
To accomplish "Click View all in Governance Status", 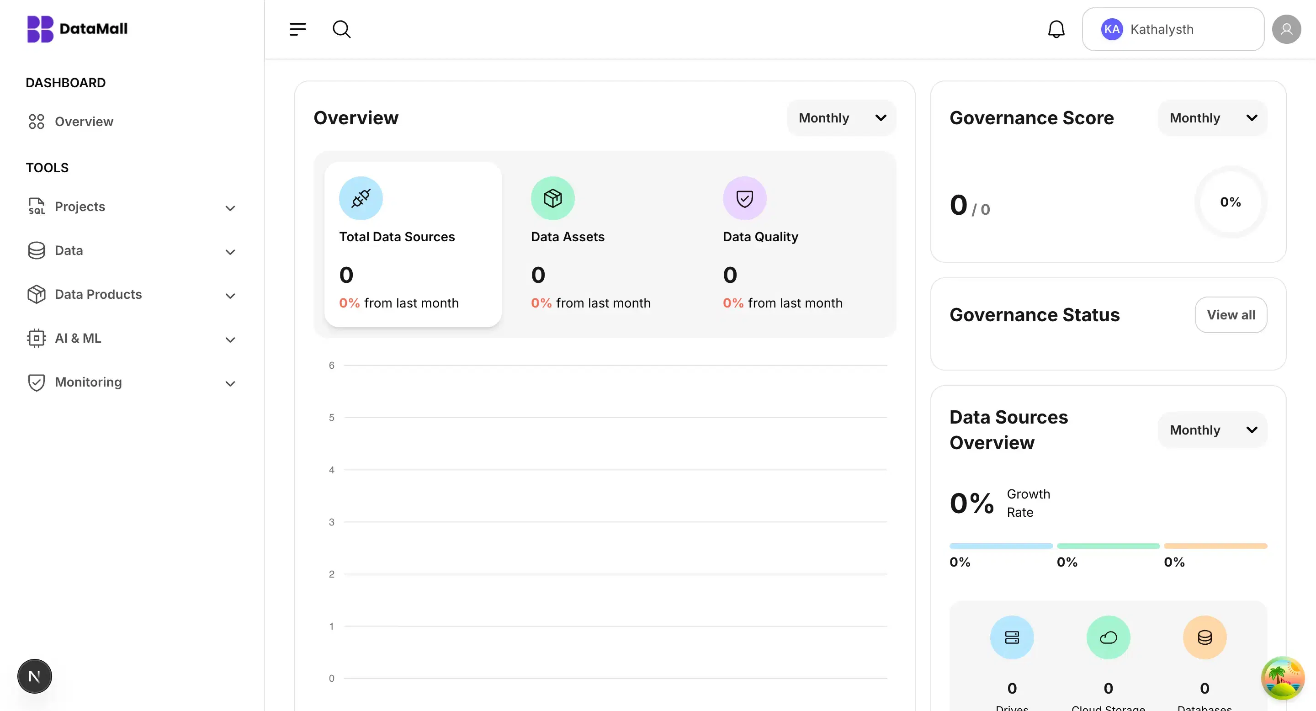I will [x=1231, y=315].
